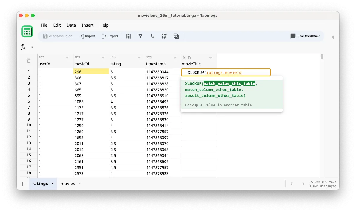Viewport: 356px width, 212px height.
Task: Open the sort tool in the toolbar
Action: coord(152,36)
